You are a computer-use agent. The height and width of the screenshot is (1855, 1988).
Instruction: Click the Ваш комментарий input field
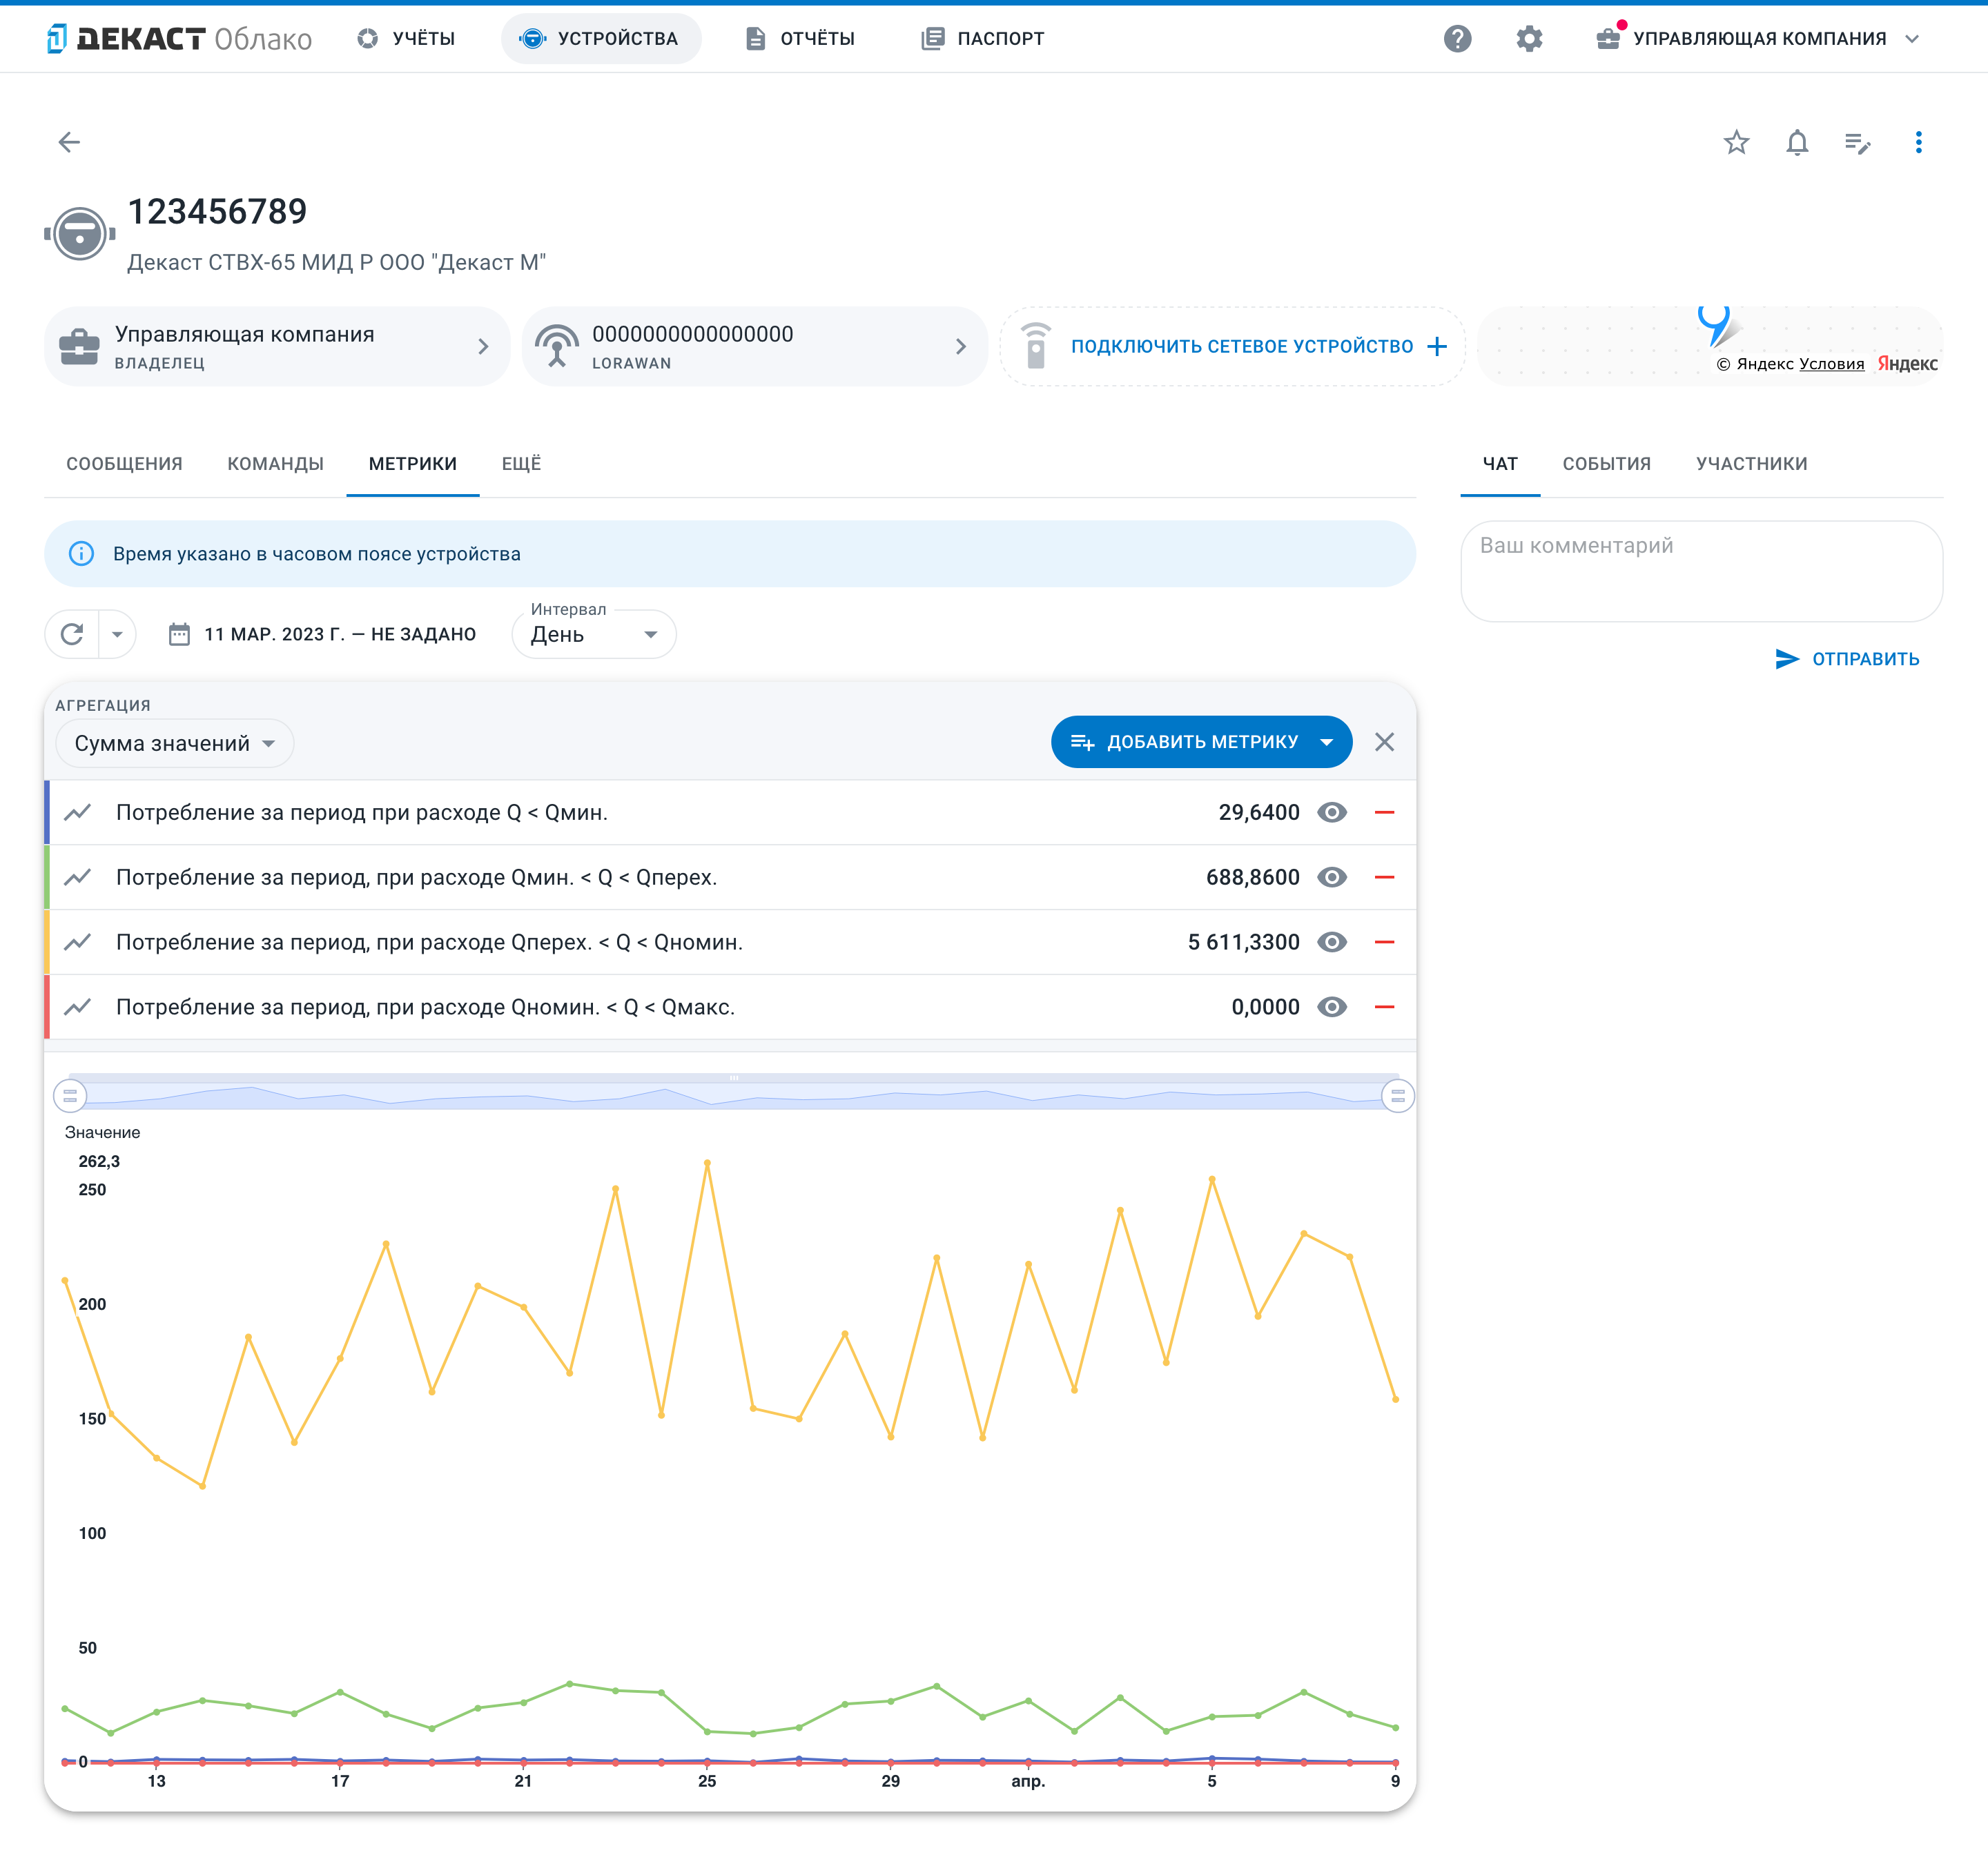(1701, 571)
